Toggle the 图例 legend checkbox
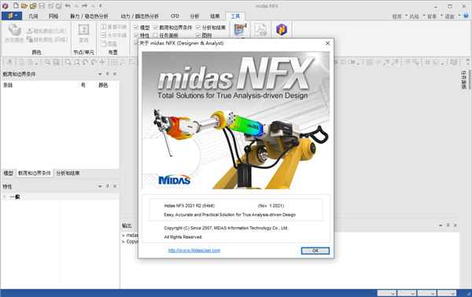The height and width of the screenshot is (297, 472). pyautogui.click(x=198, y=35)
